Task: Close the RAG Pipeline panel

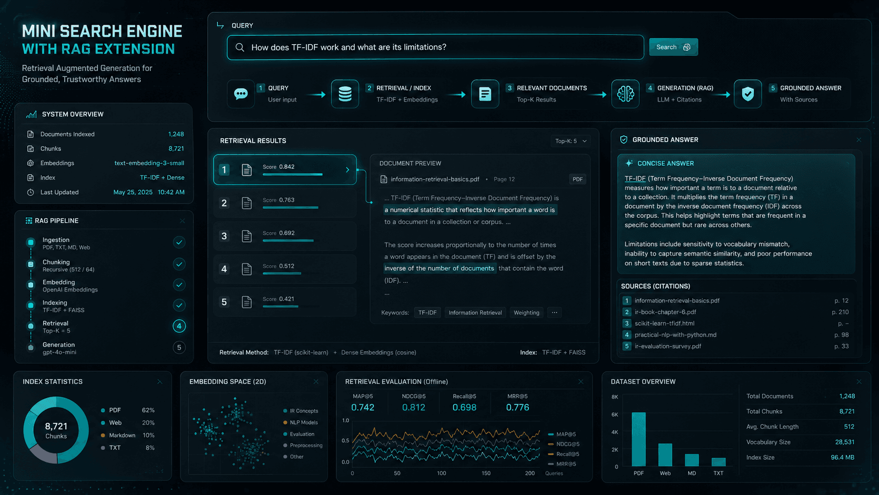Action: coord(182,221)
